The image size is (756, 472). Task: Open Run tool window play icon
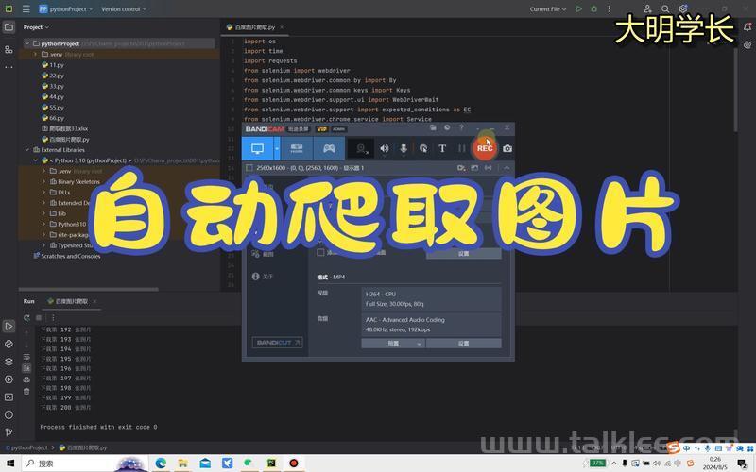tap(9, 327)
